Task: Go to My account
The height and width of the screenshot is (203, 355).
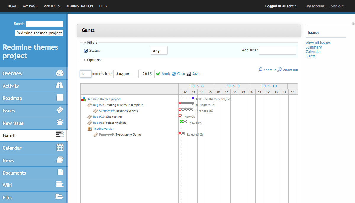Action: pos(315,6)
